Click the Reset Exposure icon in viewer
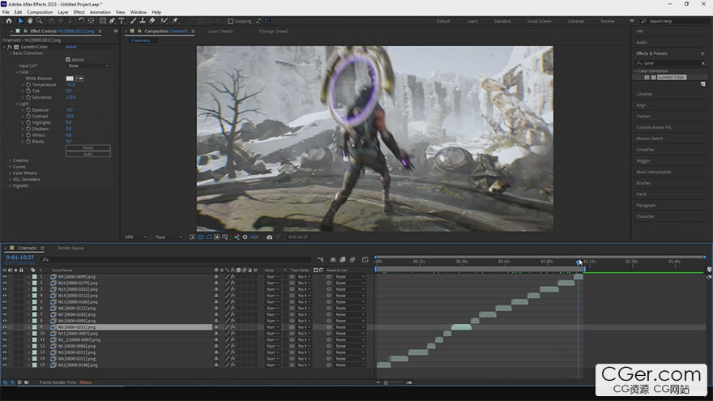 [245, 237]
